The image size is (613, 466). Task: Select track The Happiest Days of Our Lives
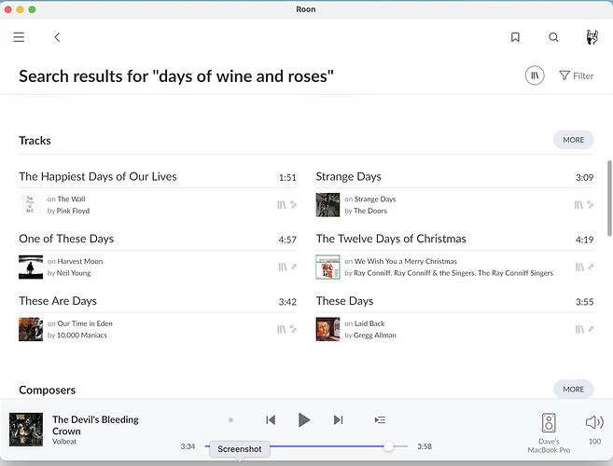pos(98,176)
